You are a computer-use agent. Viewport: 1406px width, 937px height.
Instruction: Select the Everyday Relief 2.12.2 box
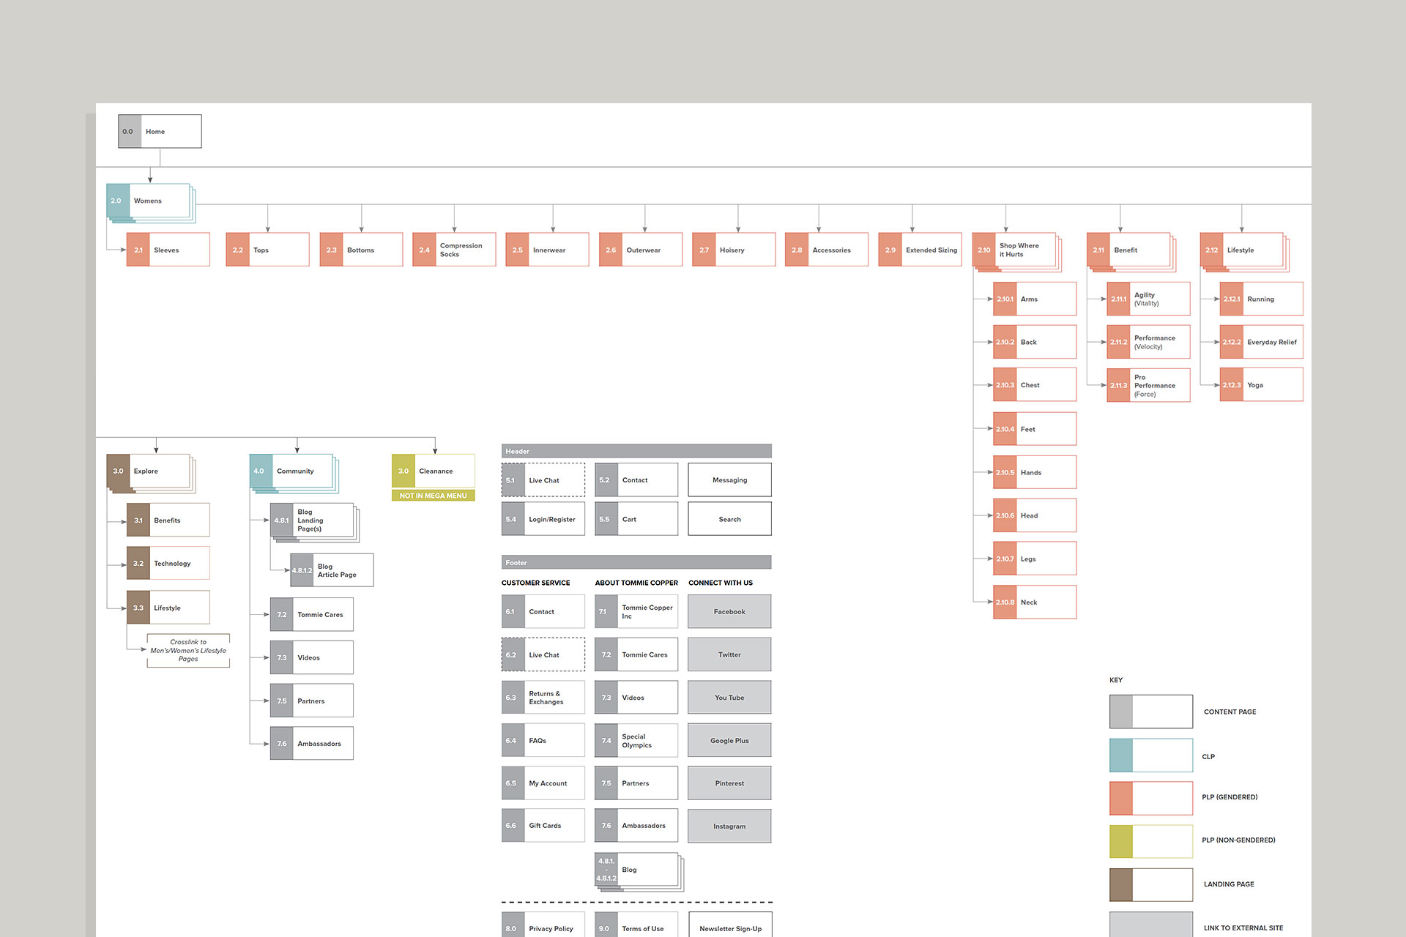click(x=1261, y=342)
